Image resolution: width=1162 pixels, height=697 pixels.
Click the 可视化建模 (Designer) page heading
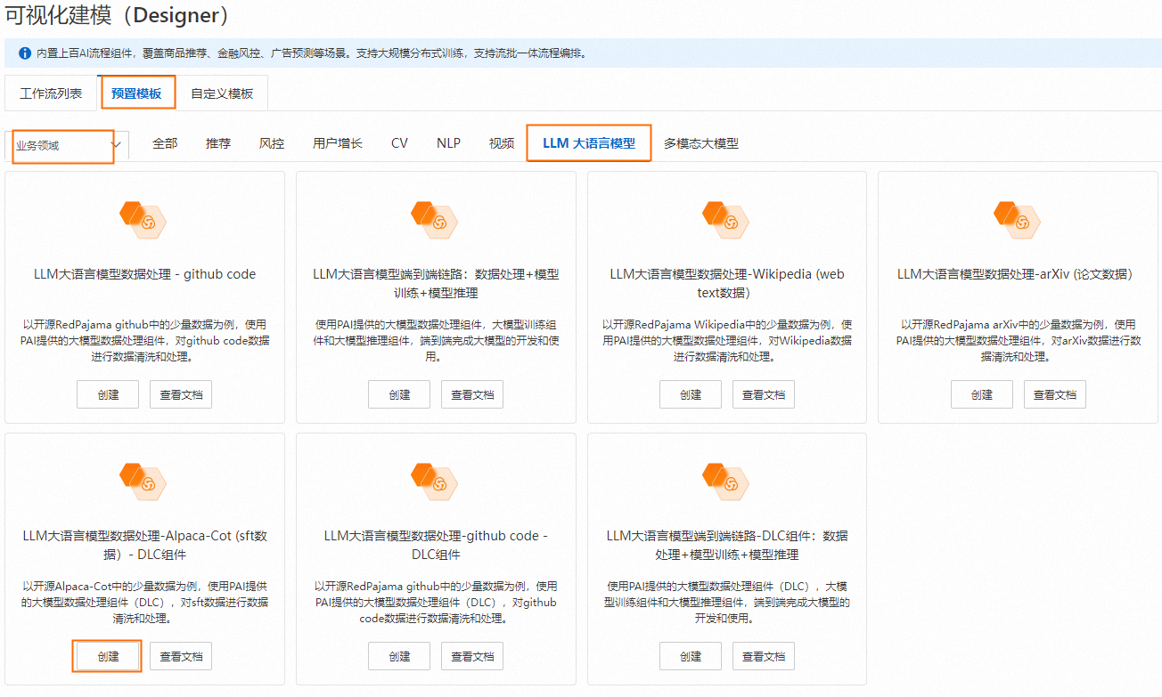[116, 15]
